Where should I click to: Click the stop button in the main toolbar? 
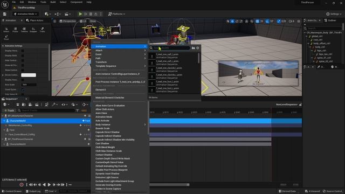tap(91, 14)
